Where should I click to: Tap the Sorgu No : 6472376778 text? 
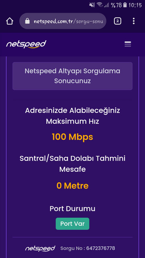88,248
